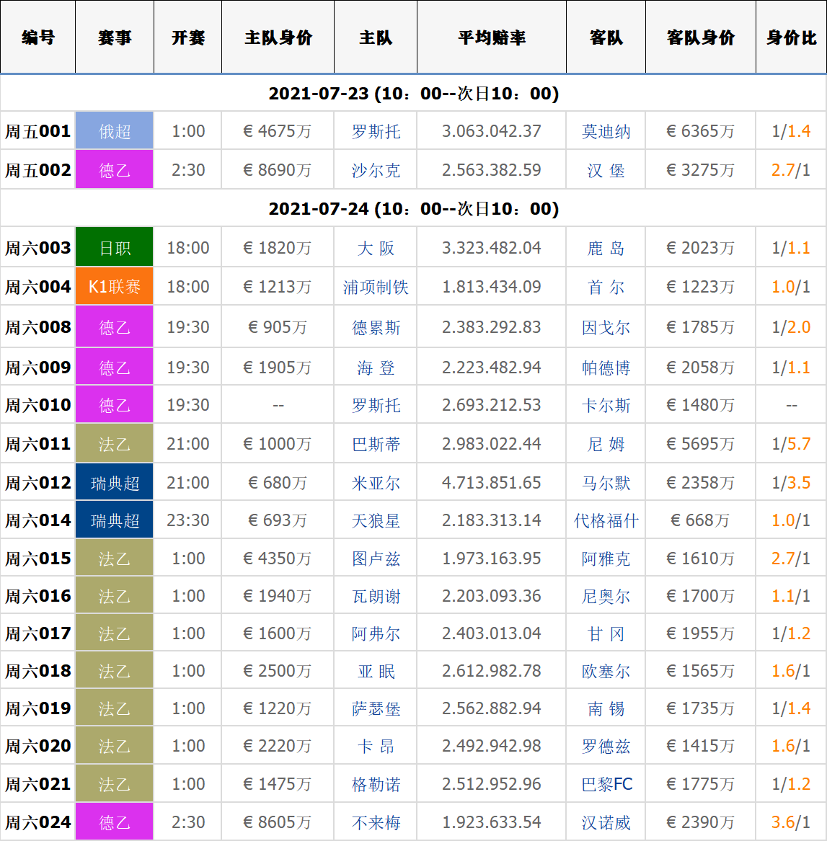Click the 图卢兹 home team link
The width and height of the screenshot is (827, 841).
click(376, 559)
